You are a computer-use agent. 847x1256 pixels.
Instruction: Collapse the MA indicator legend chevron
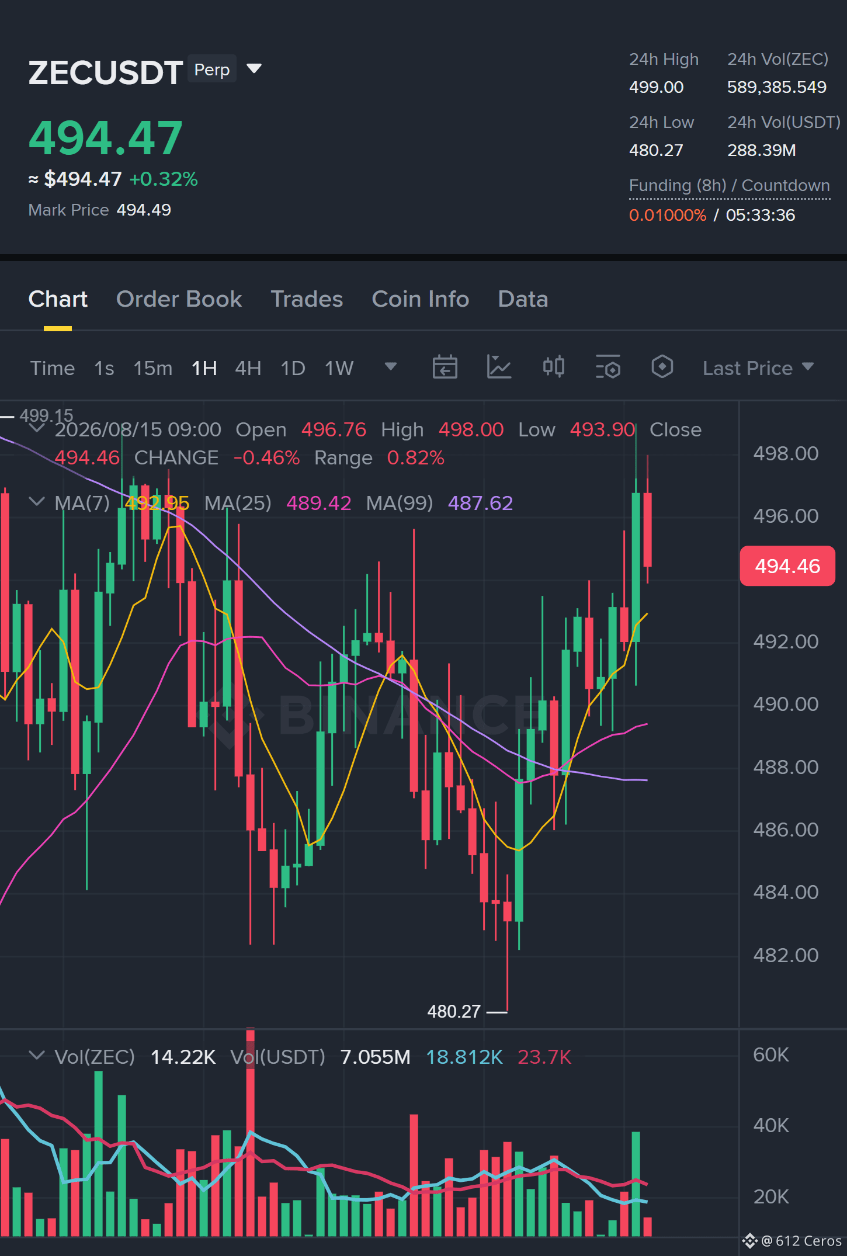click(x=37, y=502)
